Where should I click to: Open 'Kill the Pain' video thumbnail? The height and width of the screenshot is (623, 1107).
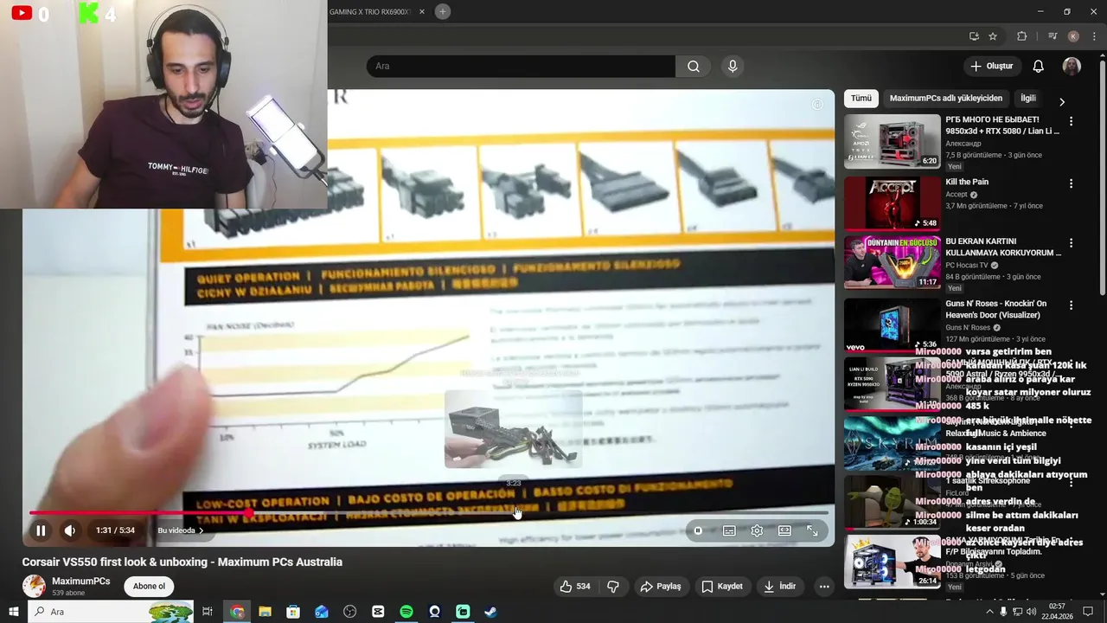pyautogui.click(x=892, y=203)
